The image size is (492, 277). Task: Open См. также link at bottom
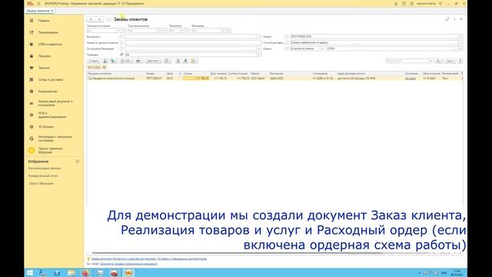[128, 264]
